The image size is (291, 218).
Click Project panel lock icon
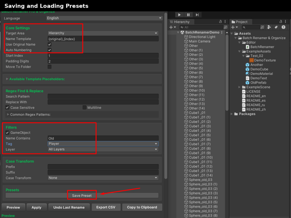(281, 22)
